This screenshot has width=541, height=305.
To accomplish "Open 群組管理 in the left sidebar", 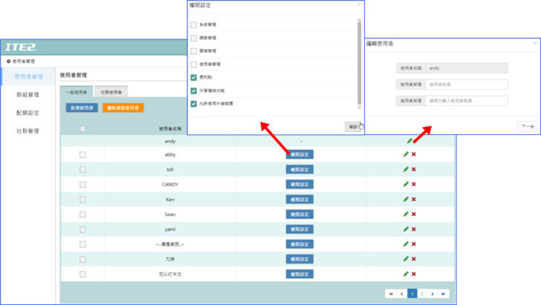I will 28,94.
